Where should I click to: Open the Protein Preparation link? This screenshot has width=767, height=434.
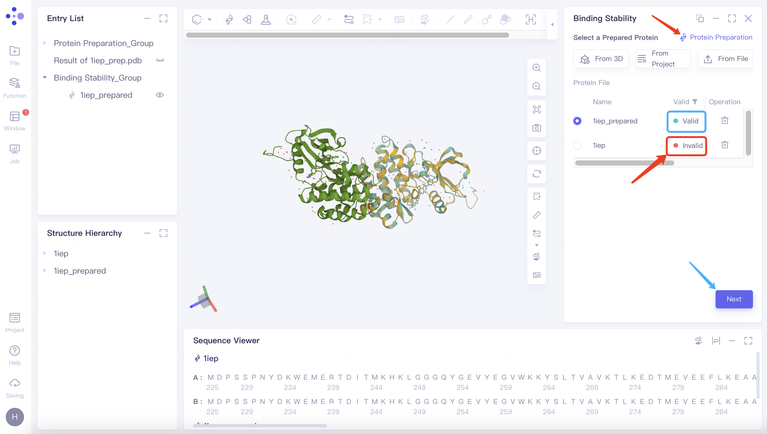721,37
